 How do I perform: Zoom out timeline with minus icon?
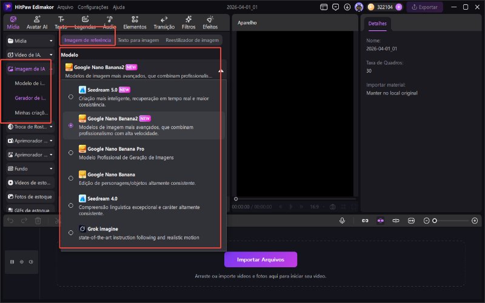pos(426,221)
